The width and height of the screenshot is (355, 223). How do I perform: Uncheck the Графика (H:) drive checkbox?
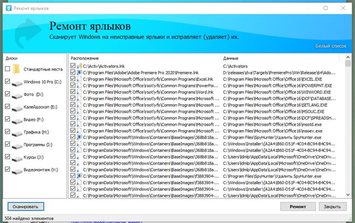tap(8, 131)
